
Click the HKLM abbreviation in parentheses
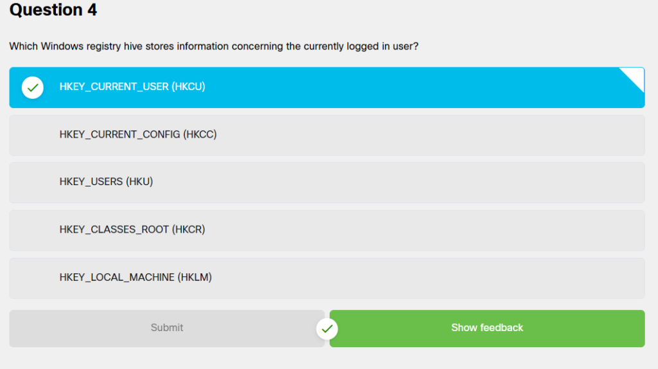click(194, 277)
